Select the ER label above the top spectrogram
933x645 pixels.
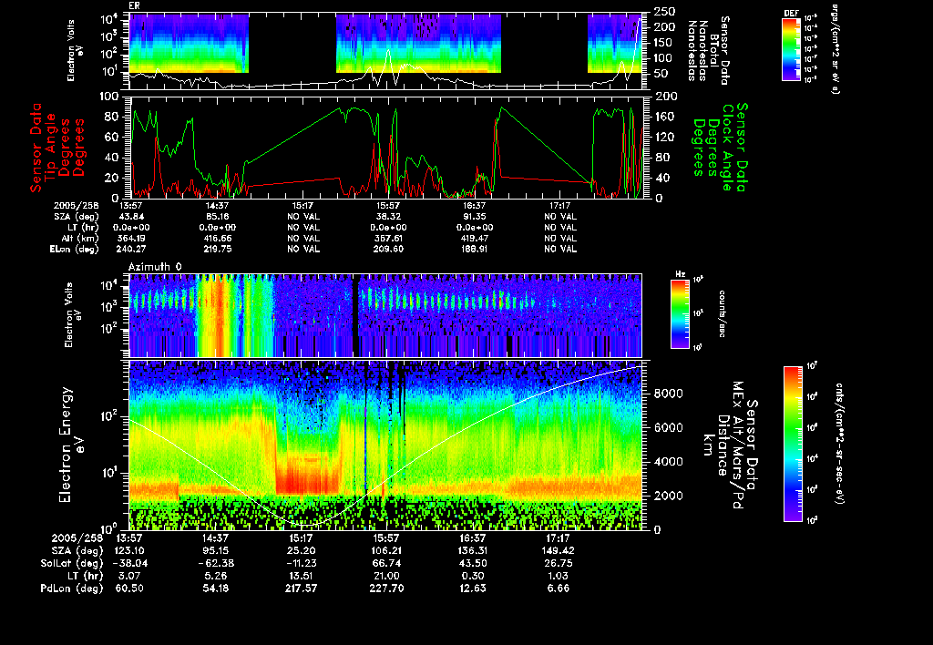(135, 6)
